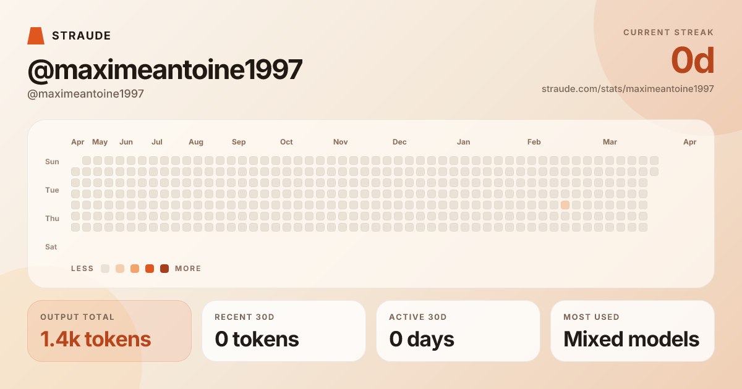Select the dark brown legend swatch
Image resolution: width=742 pixels, height=389 pixels.
pyautogui.click(x=164, y=269)
